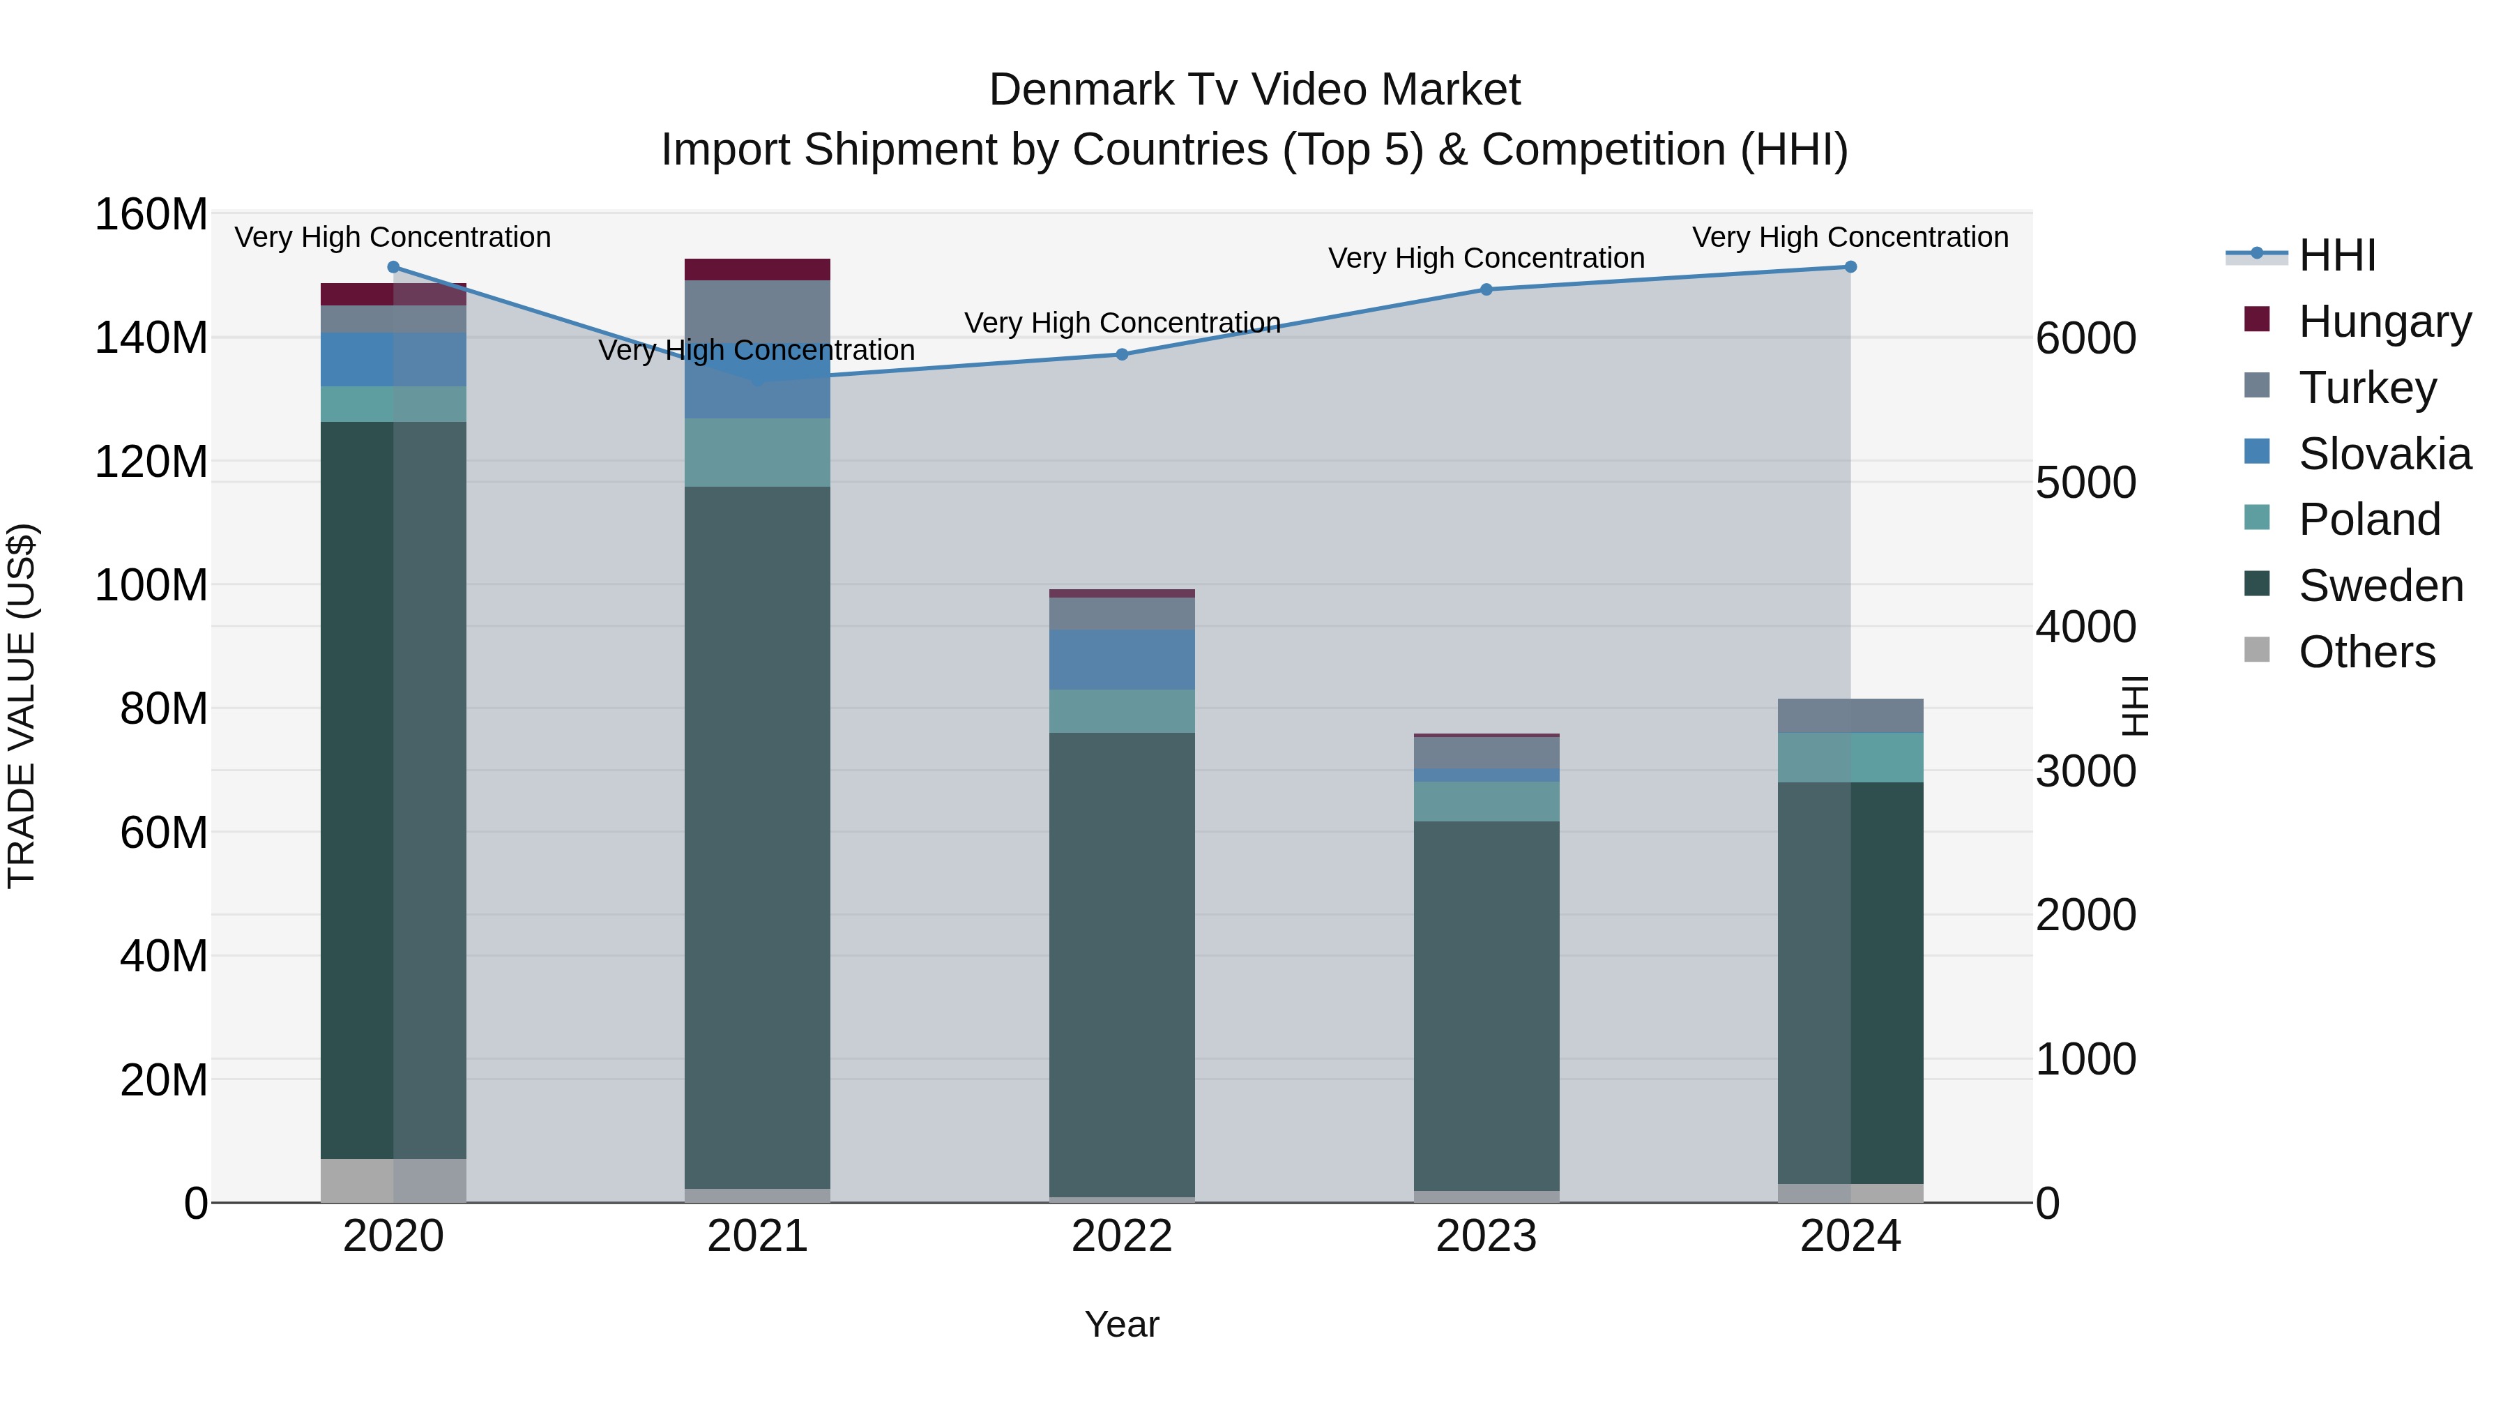Select the Sweden segment of the 2021 bar
The width and height of the screenshot is (2510, 1412).
click(x=757, y=838)
